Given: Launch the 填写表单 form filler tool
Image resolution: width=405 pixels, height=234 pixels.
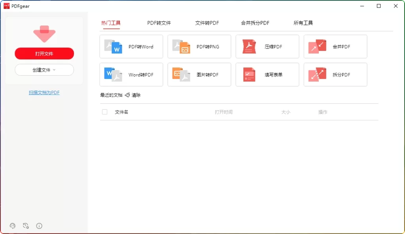Looking at the screenshot, I should point(267,75).
